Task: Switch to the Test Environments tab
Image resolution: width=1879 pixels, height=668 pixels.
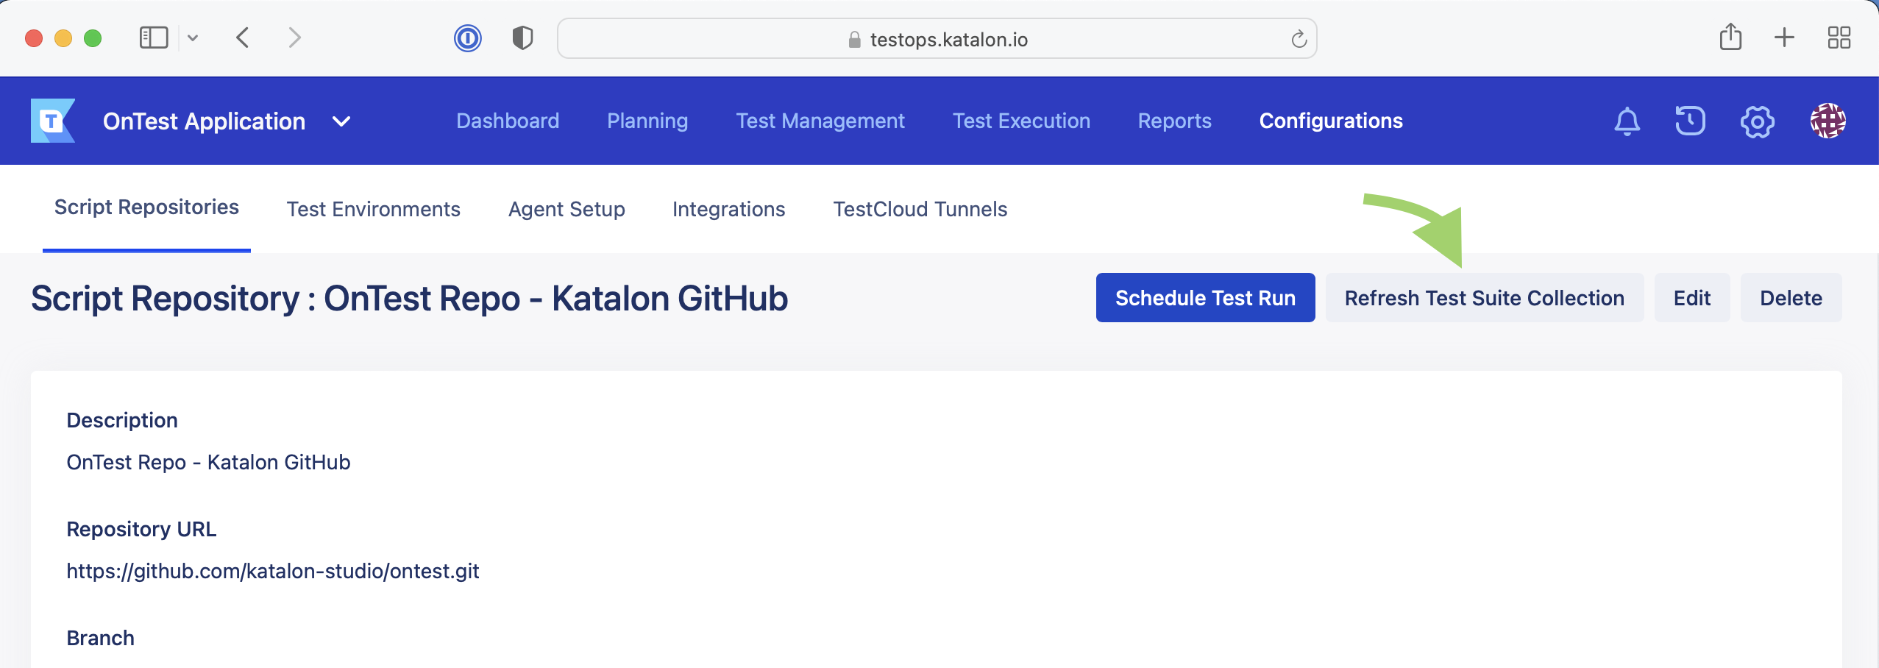Action: (373, 209)
